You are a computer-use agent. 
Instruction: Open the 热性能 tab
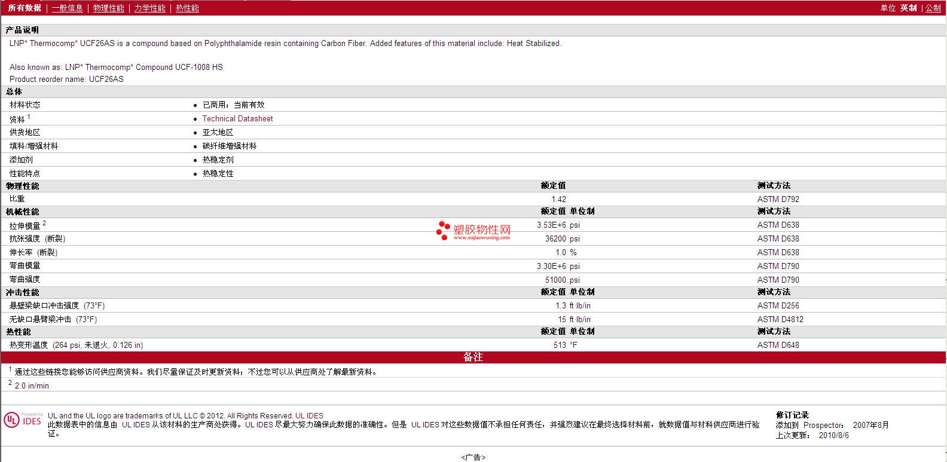click(187, 8)
